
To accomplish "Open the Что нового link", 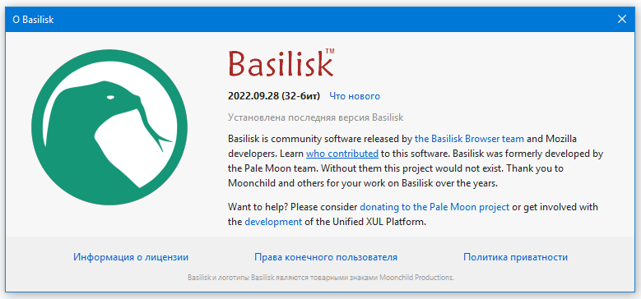I will coord(355,96).
